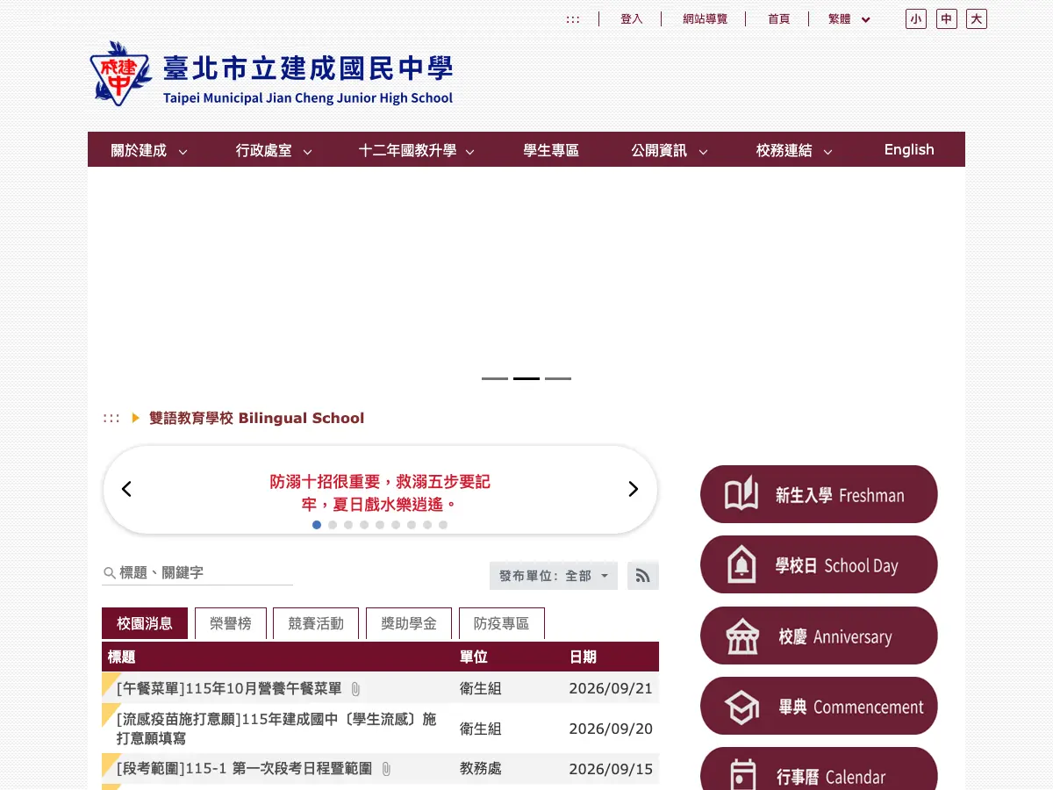Open the 繁體 language dropdown

(x=849, y=19)
